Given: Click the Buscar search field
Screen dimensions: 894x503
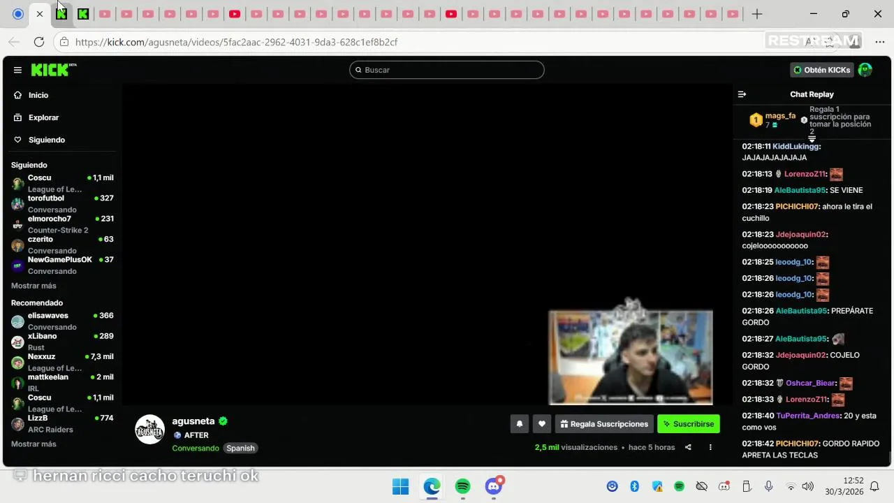Looking at the screenshot, I should click(x=447, y=70).
